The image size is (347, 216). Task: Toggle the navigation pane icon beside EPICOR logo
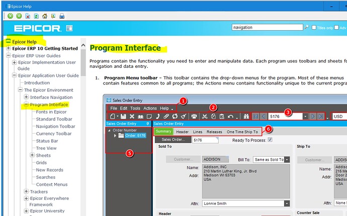pyautogui.click(x=69, y=28)
